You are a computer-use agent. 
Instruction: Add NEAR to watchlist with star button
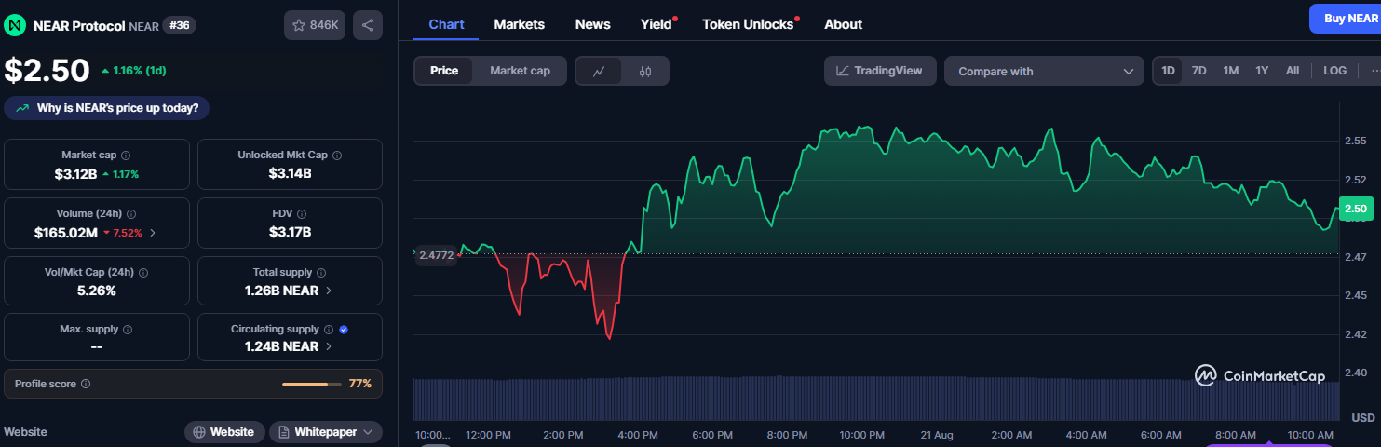point(315,25)
